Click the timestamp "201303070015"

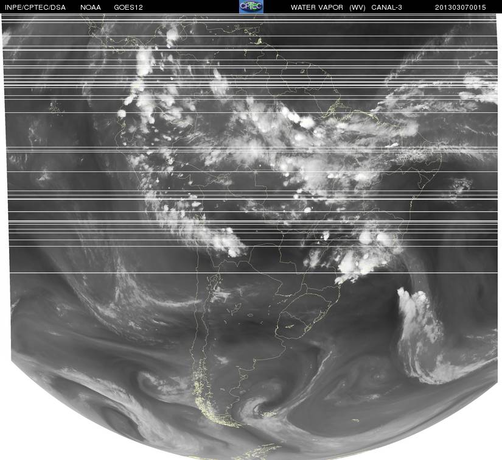coord(461,7)
